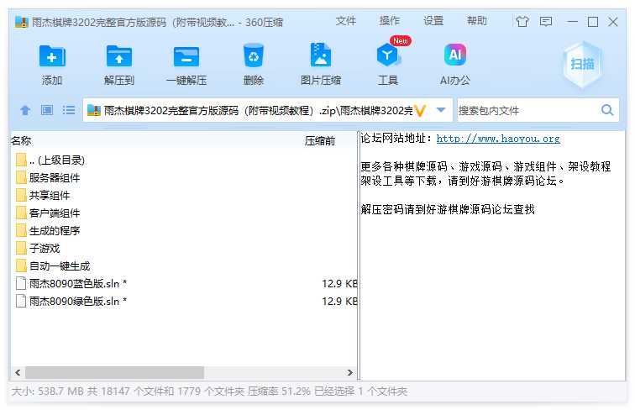Open the 图片压缩 image compression tool
Screen dimensions: 635x410
click(320, 55)
